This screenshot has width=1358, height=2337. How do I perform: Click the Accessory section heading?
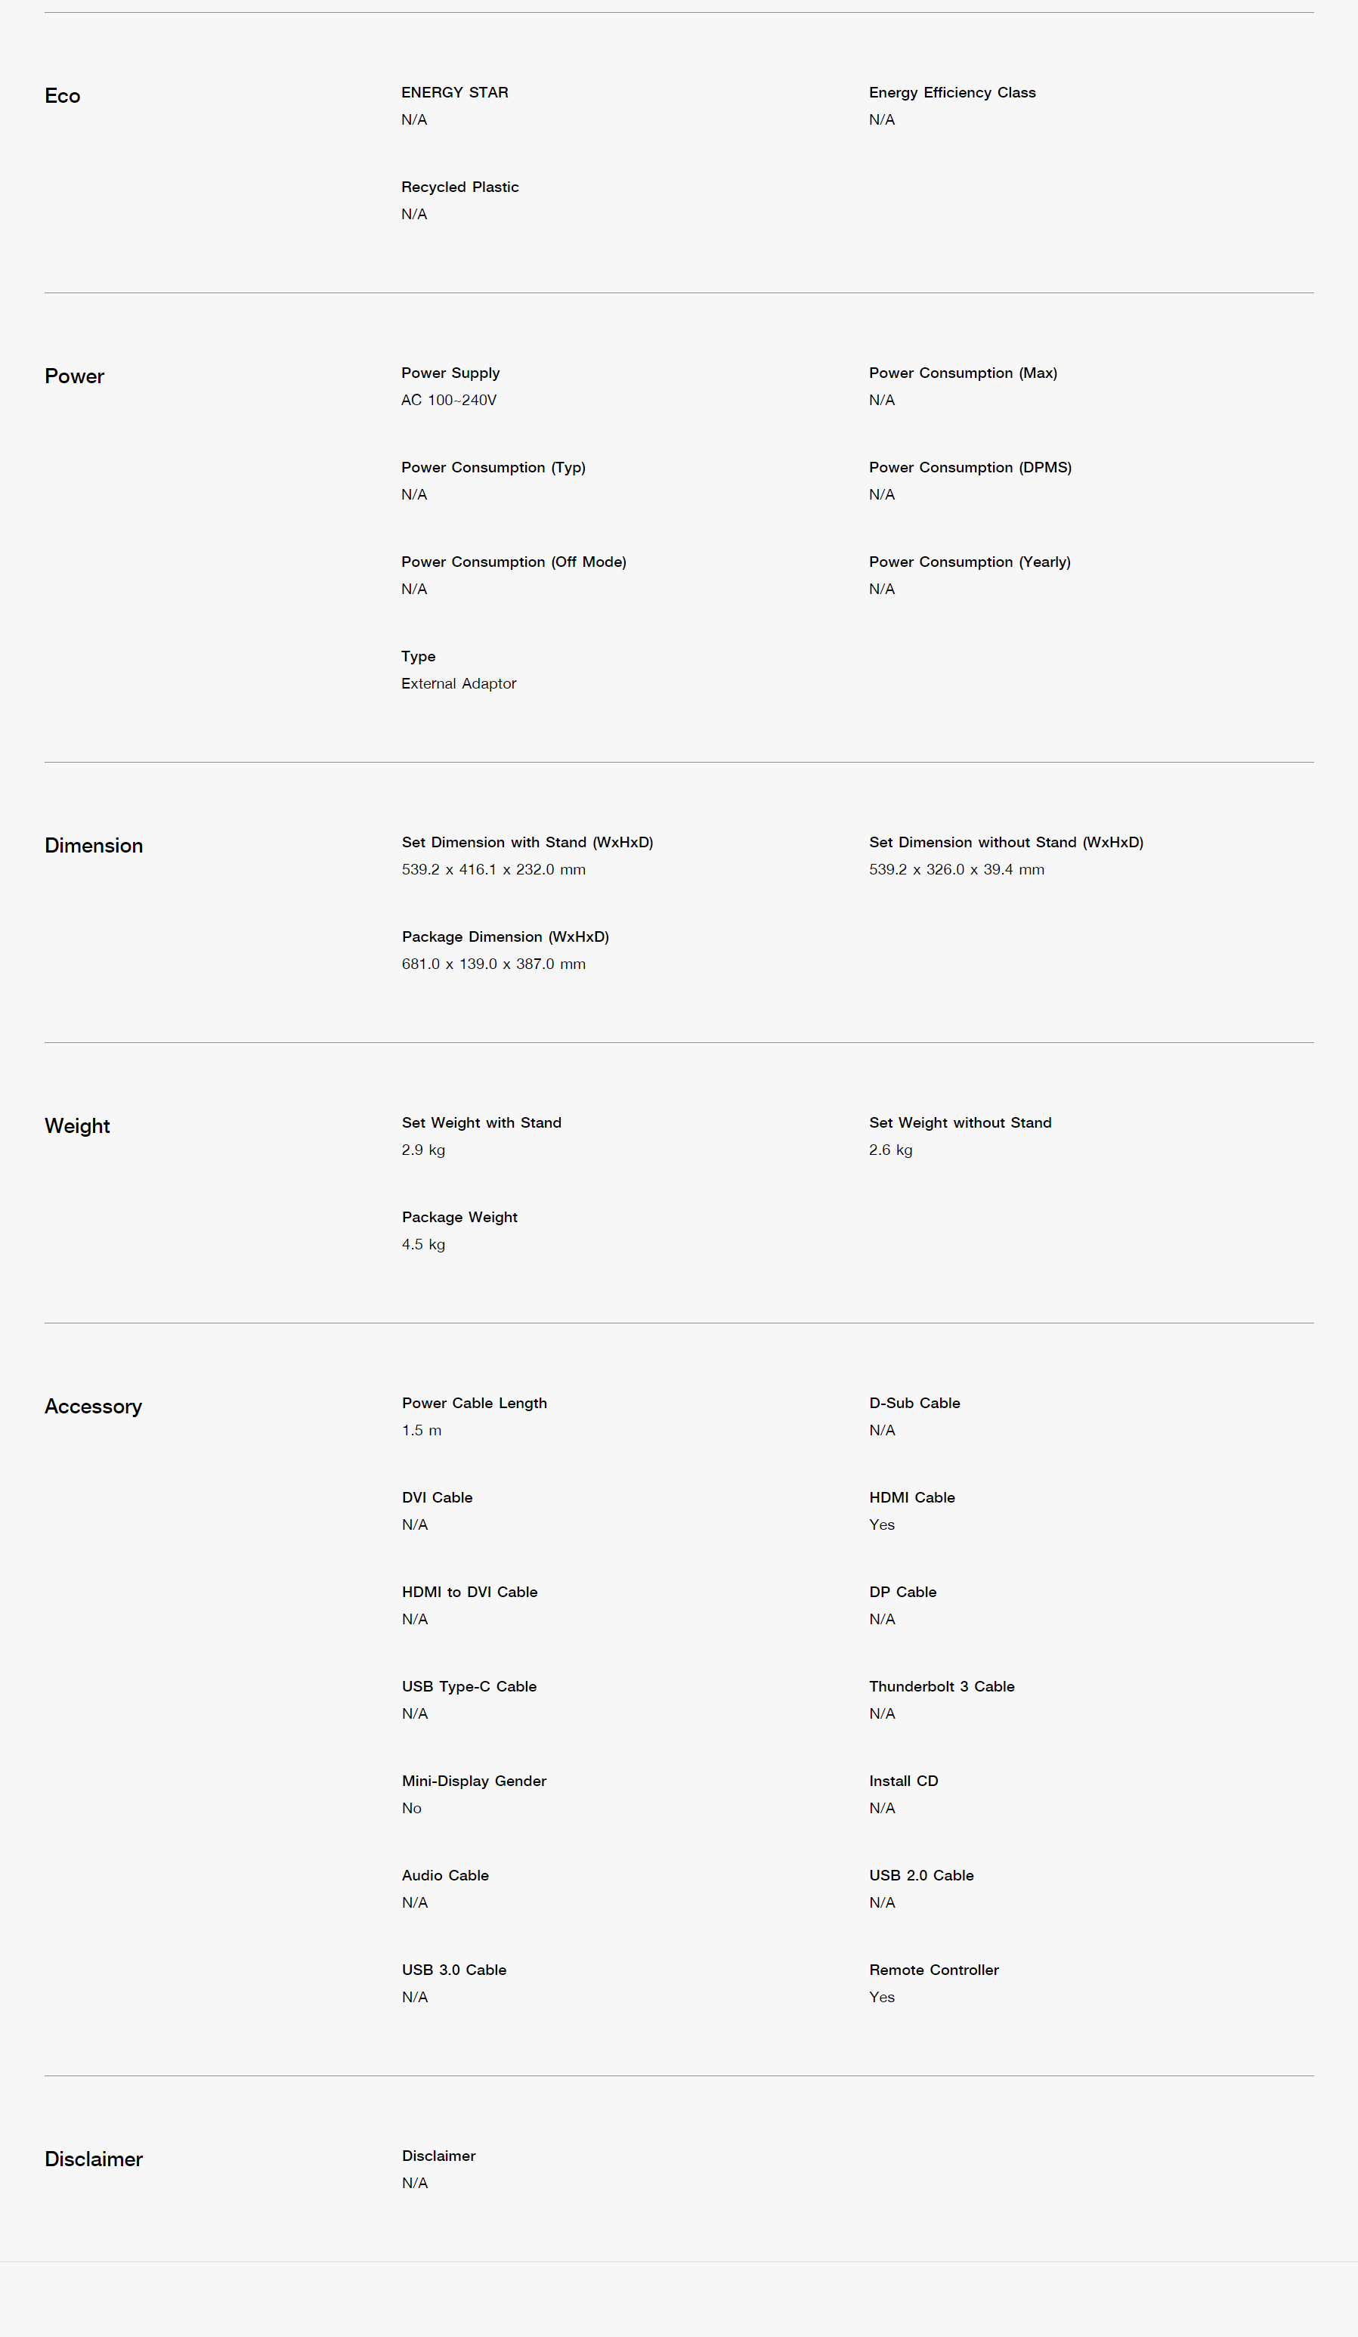[94, 1406]
